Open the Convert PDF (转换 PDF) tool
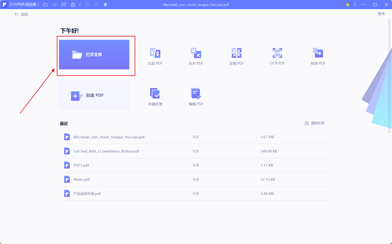392x244 pixels. click(318, 53)
